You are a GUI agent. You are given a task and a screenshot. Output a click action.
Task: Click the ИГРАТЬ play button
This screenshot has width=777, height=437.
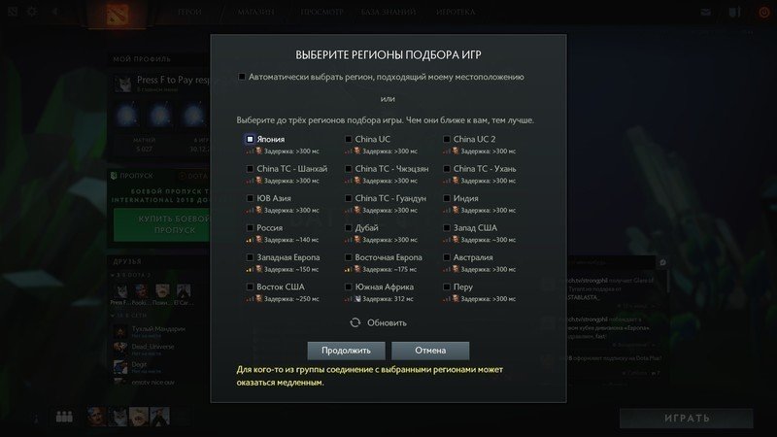click(687, 419)
